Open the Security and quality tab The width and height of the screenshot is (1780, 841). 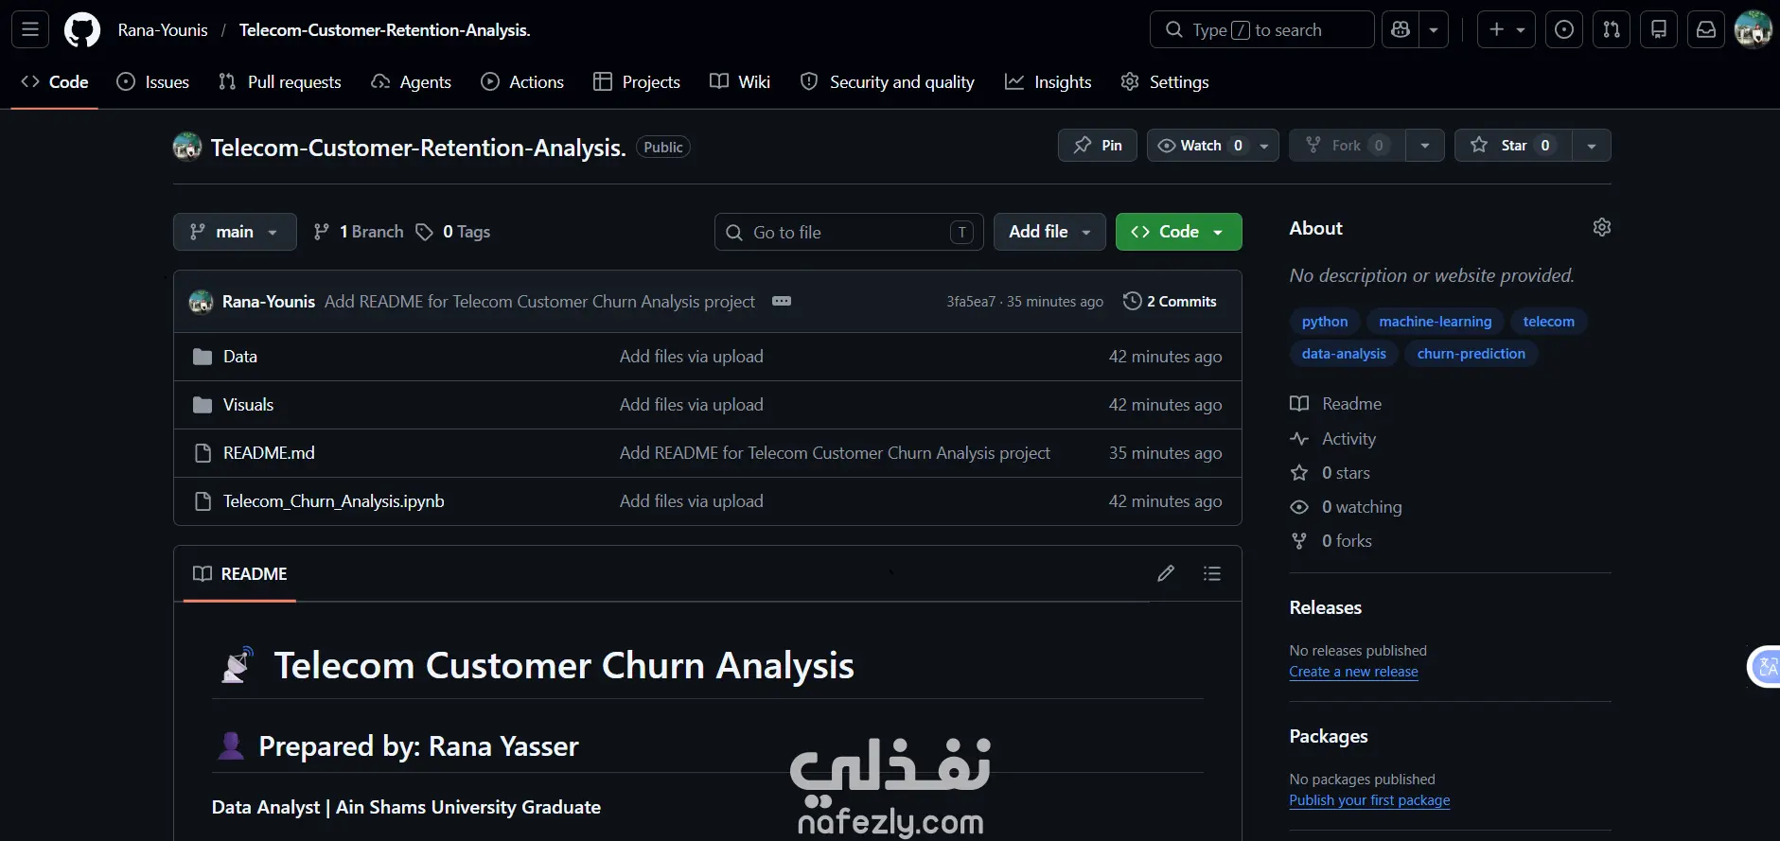(888, 82)
